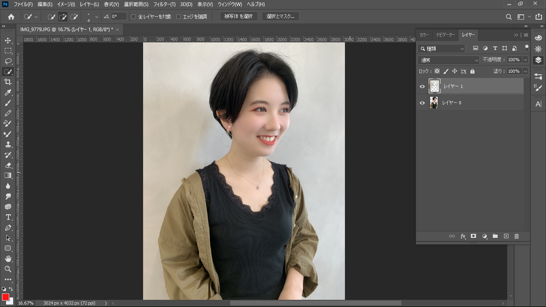Viewport: 546px width, 307px height.
Task: Toggle lock transparent pixels
Action: point(437,71)
